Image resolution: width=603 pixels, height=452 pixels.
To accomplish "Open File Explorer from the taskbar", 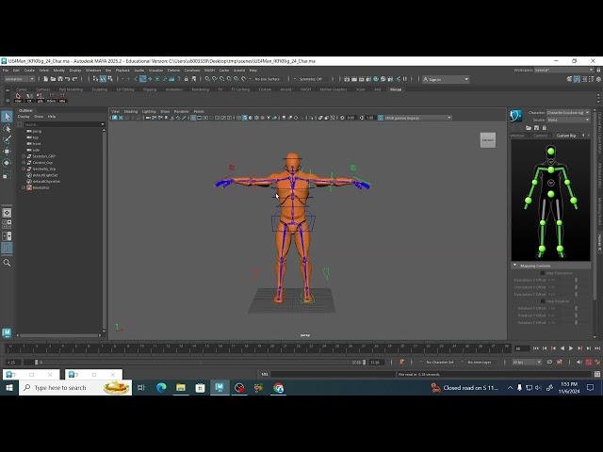I will point(181,388).
